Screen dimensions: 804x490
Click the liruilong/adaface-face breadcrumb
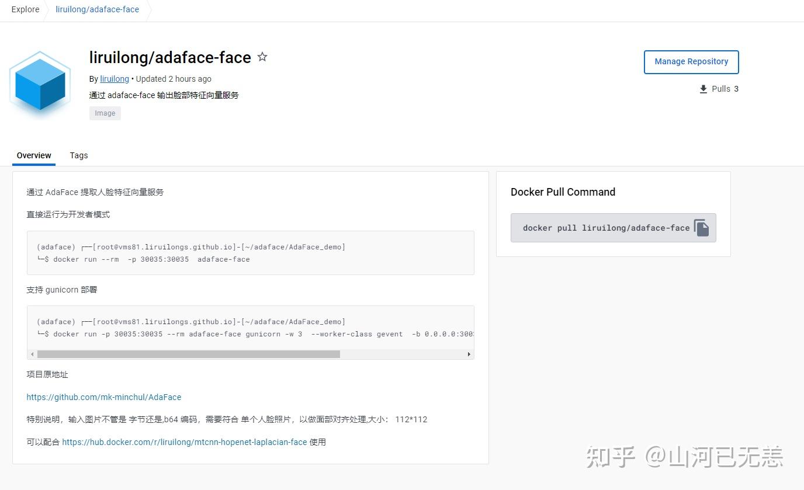pyautogui.click(x=97, y=9)
